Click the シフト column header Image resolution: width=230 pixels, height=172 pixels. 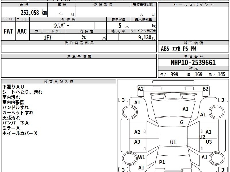[x=8, y=19]
